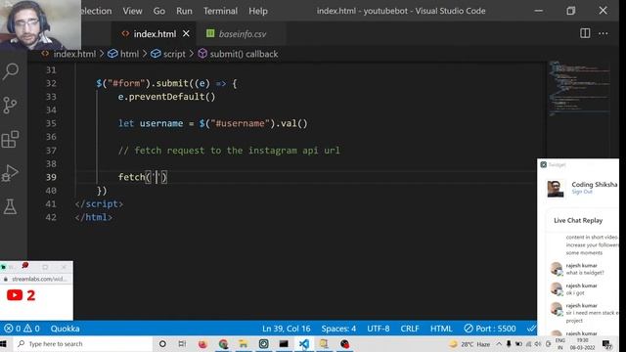
Task: Open the Source Control view
Action: 10,106
